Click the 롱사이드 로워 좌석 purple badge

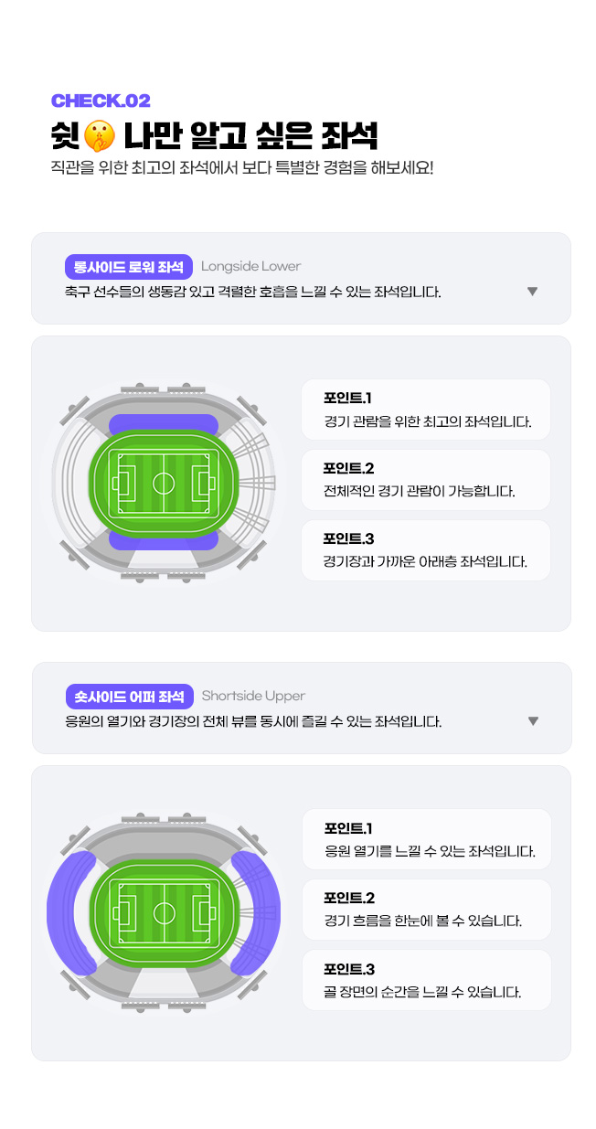coord(129,266)
